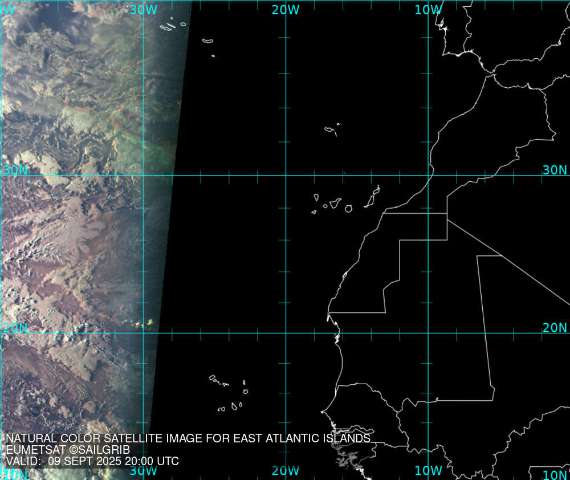
Task: Click the 30W longitude label at the top edge
Action: tap(143, 10)
